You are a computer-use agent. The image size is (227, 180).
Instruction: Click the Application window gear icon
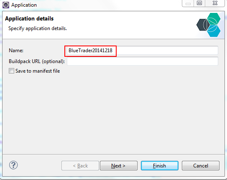click(6, 5)
